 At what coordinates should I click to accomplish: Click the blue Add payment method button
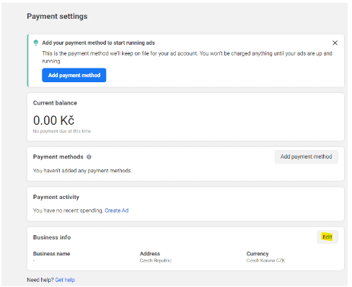point(74,75)
